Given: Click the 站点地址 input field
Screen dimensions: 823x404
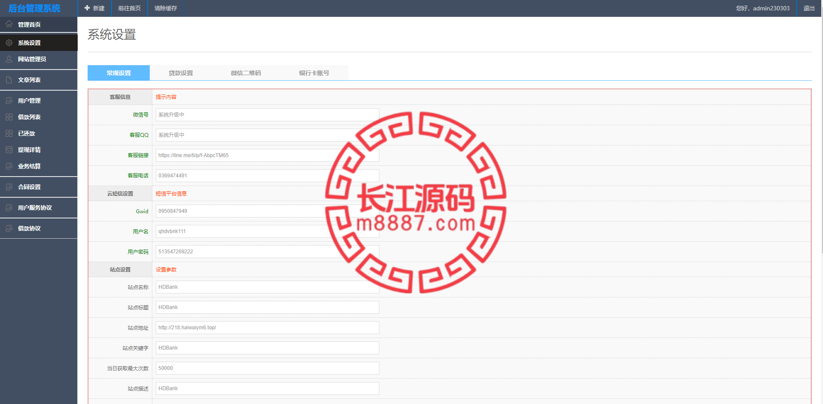Looking at the screenshot, I should [268, 328].
